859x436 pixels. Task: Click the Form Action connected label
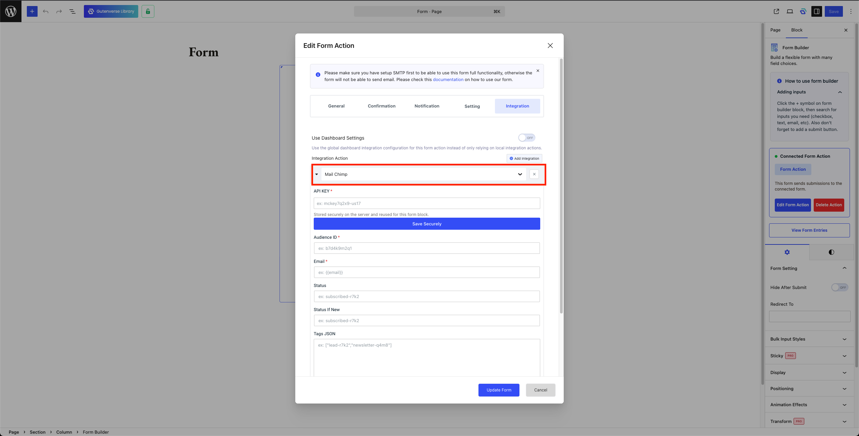pos(793,169)
